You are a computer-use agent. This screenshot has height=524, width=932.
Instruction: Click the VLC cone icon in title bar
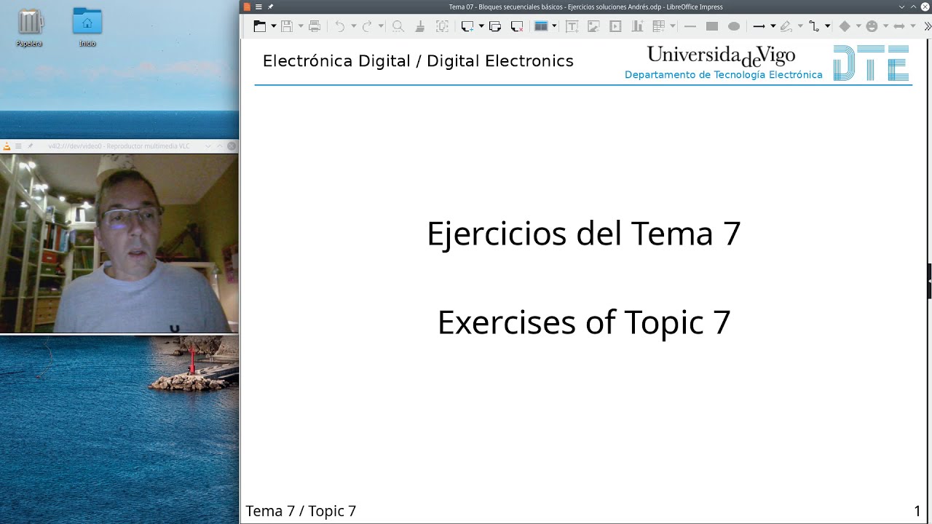[7, 146]
